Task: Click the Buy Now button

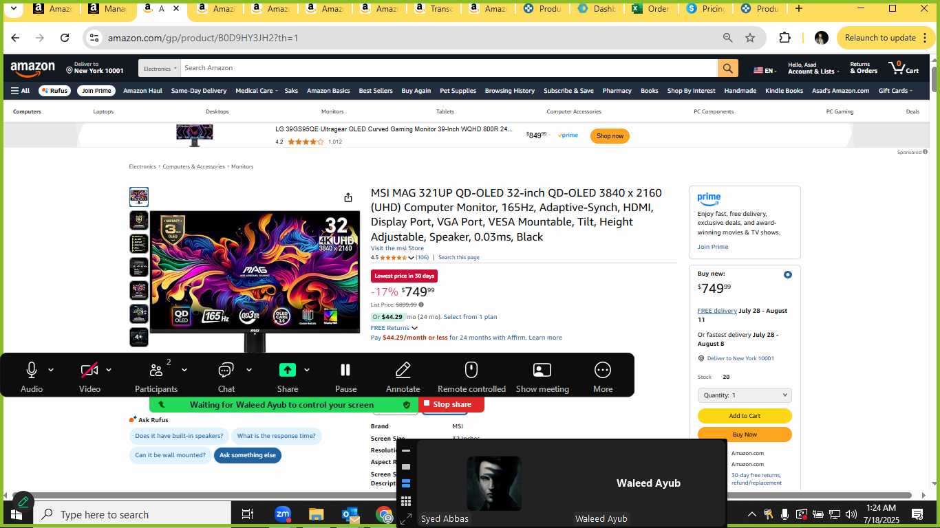Action: (x=745, y=434)
